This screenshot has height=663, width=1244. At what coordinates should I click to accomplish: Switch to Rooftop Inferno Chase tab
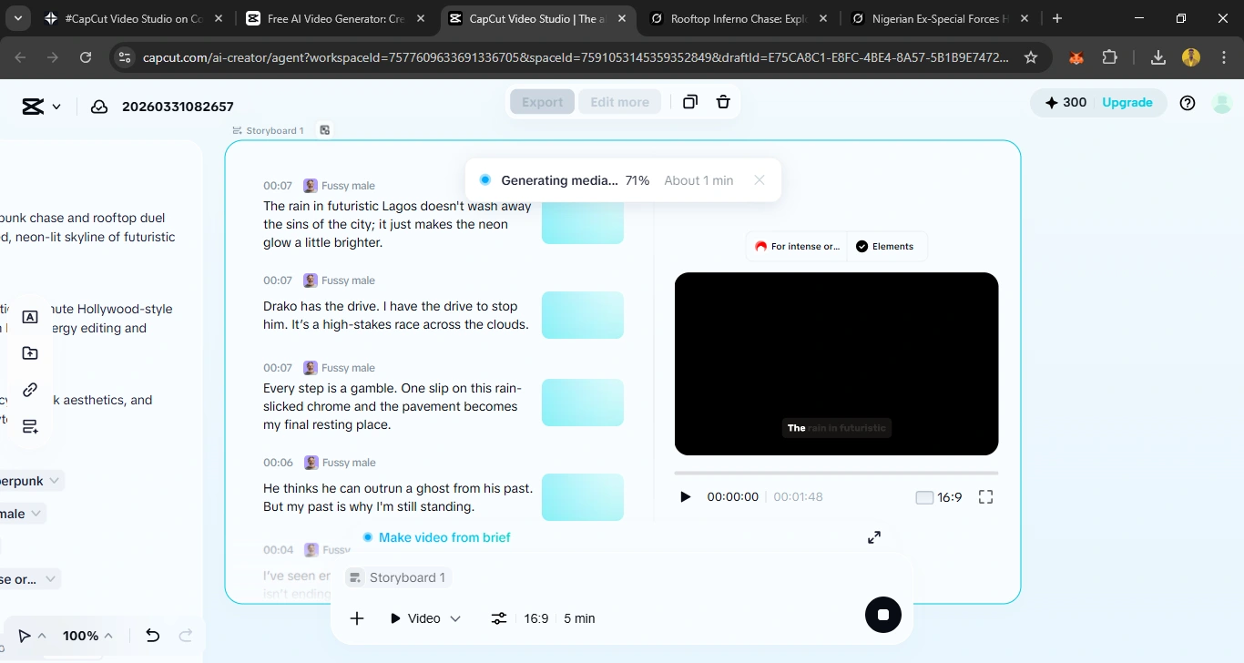point(738,18)
